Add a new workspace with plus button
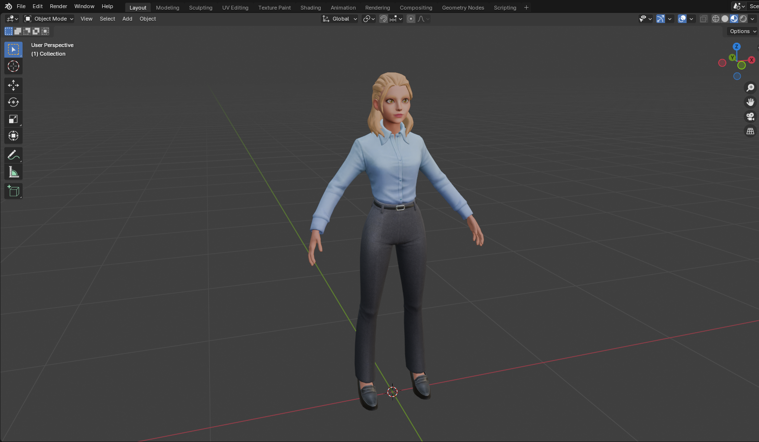Screen dimensions: 759x442 526,8
